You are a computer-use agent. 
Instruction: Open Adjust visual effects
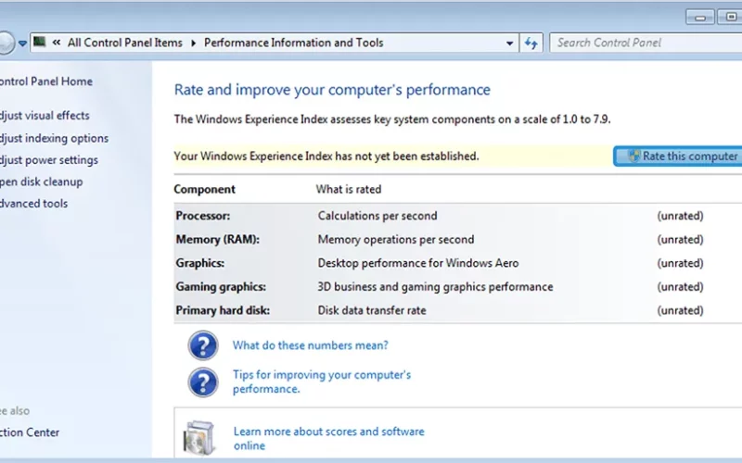tap(45, 115)
